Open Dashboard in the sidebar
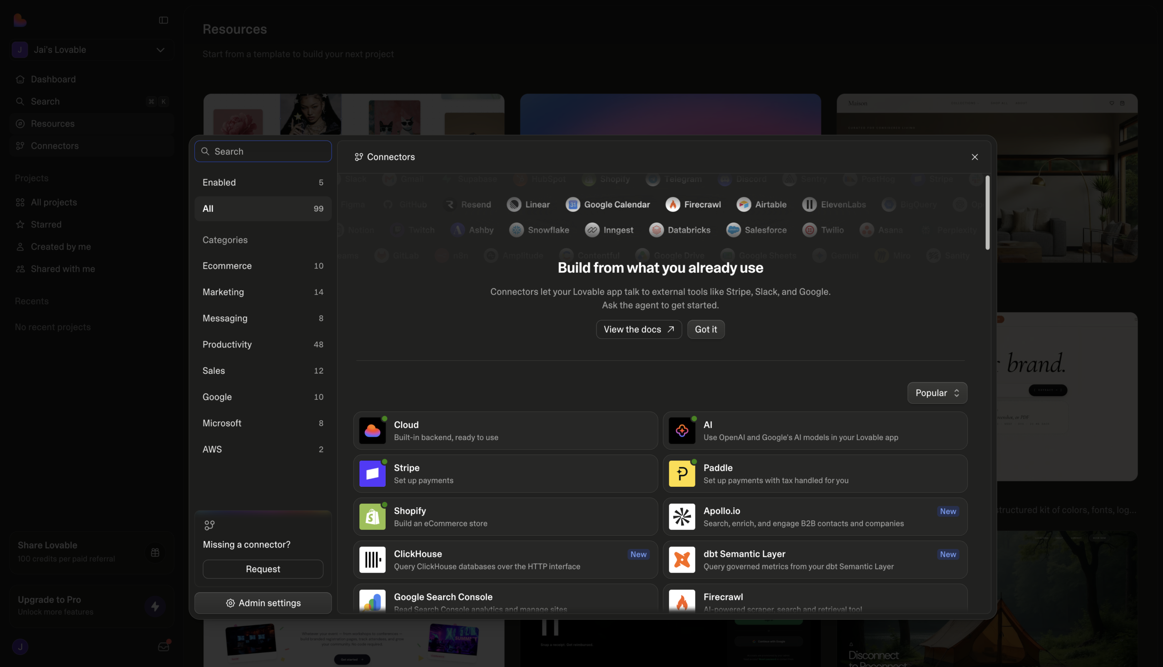The width and height of the screenshot is (1163, 667). pos(92,79)
